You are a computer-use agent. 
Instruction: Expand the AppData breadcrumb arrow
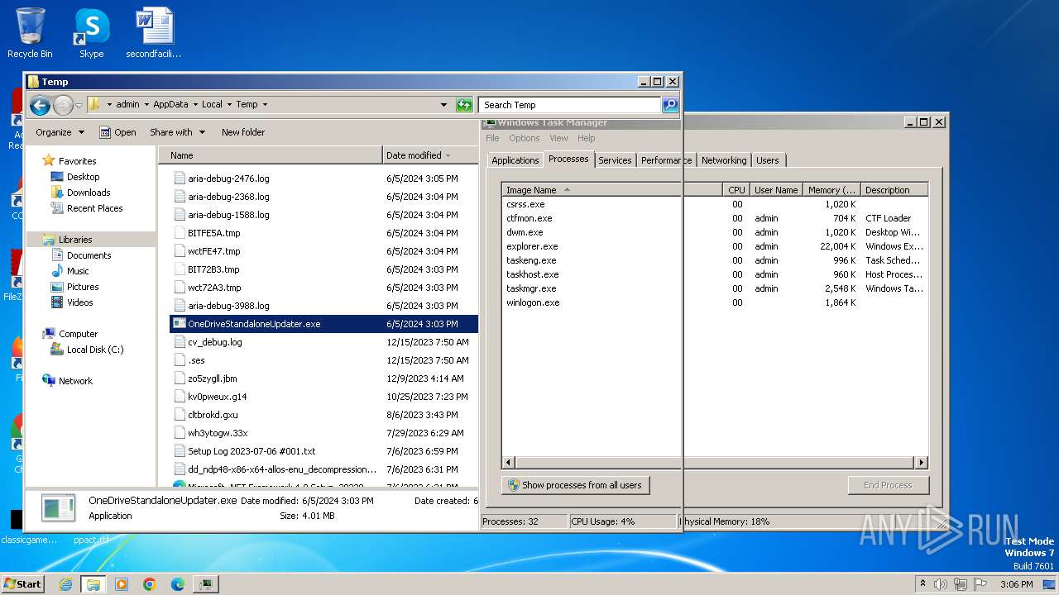[195, 105]
